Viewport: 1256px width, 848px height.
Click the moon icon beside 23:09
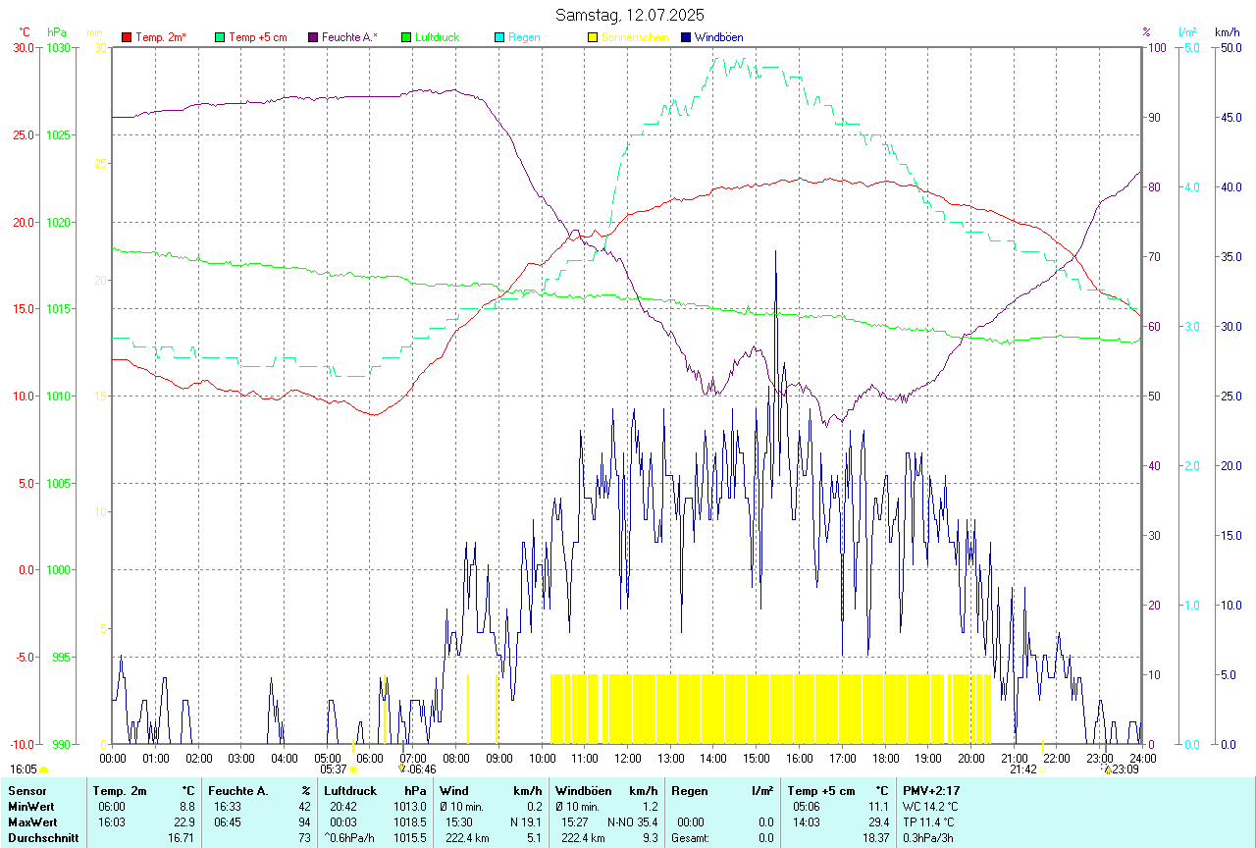1108,770
